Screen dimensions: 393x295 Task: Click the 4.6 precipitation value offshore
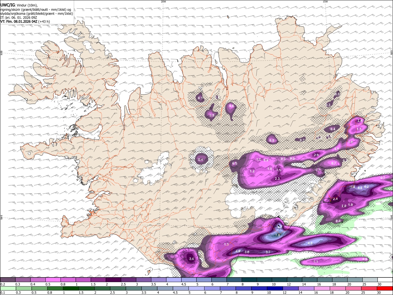(310, 243)
